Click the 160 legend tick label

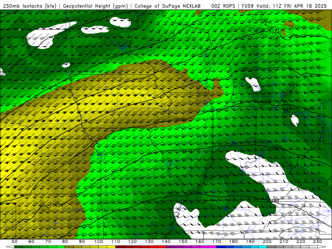(x=200, y=242)
